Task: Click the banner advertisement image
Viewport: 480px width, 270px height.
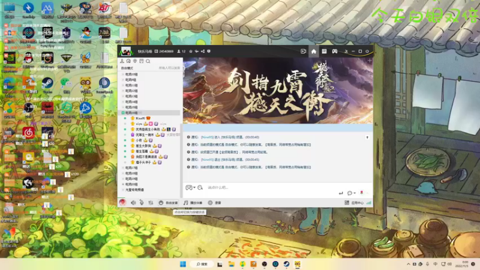Action: click(278, 91)
